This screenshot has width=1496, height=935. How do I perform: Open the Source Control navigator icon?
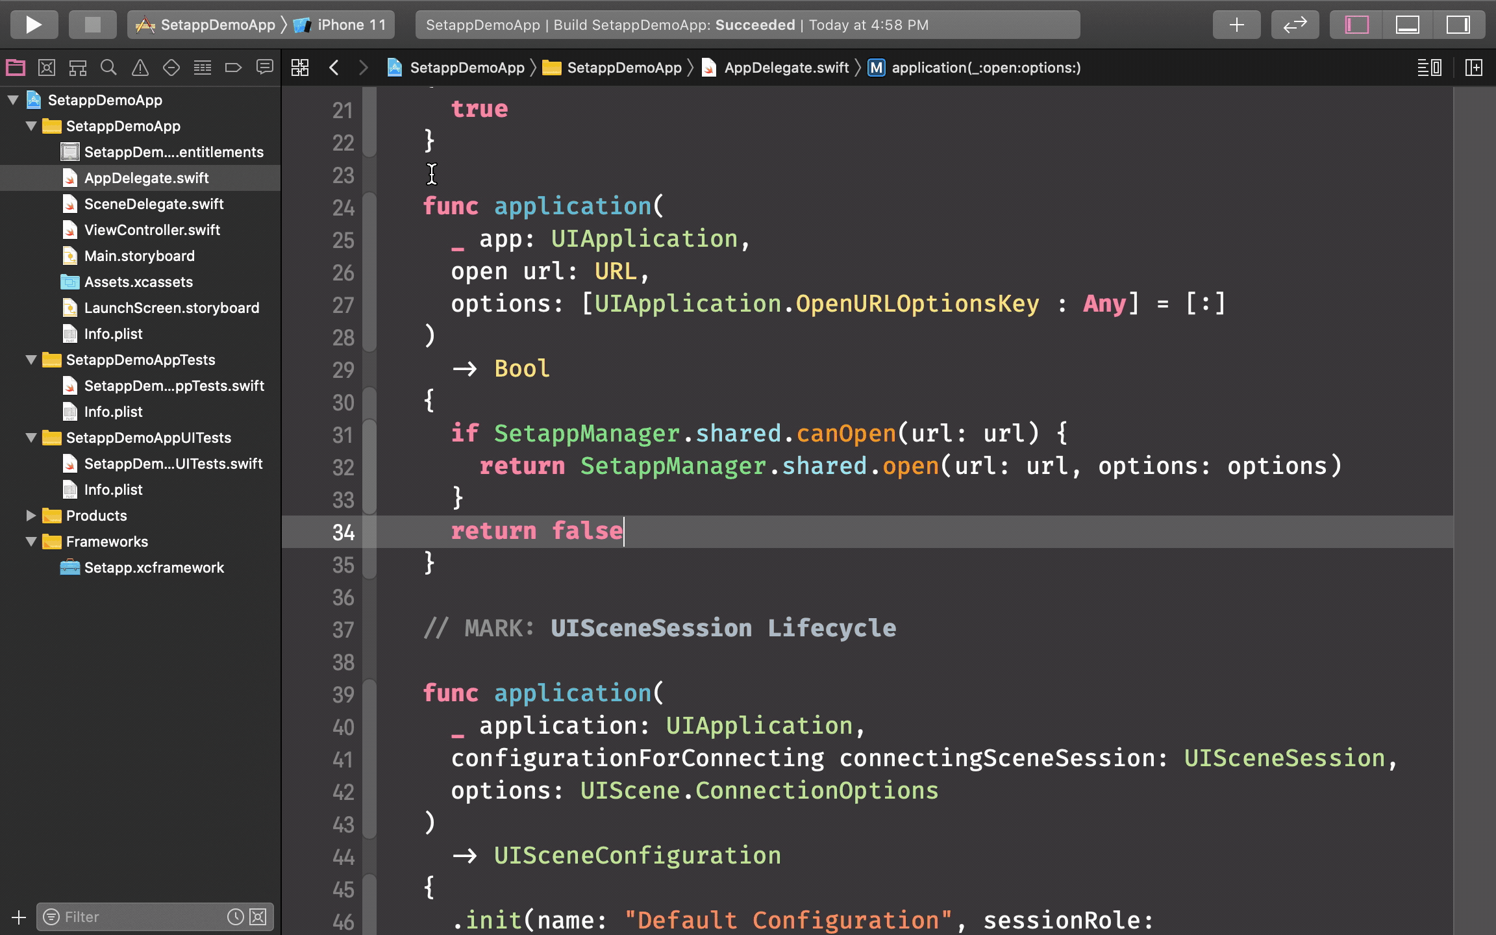coord(47,68)
